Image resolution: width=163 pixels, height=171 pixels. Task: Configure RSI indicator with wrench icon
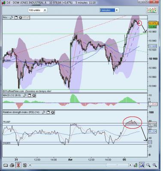(43, 112)
